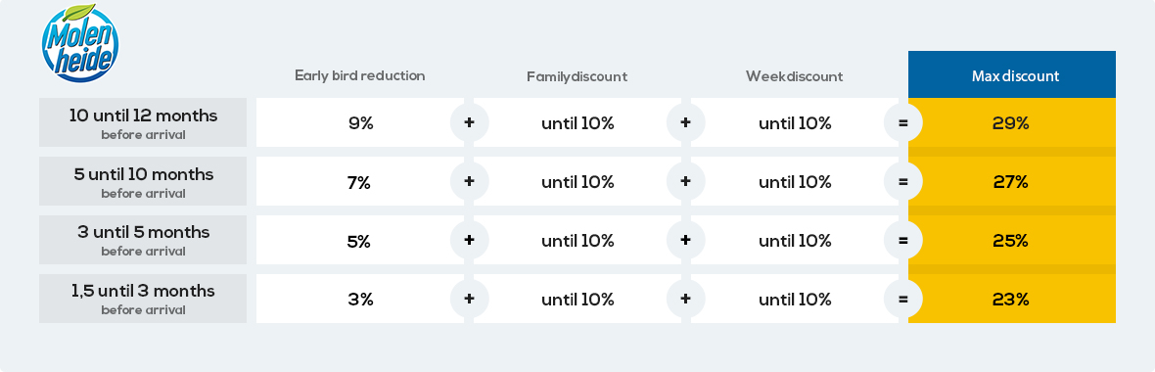Click the plus icon after 9% reduction
The image size is (1155, 372).
tap(469, 122)
